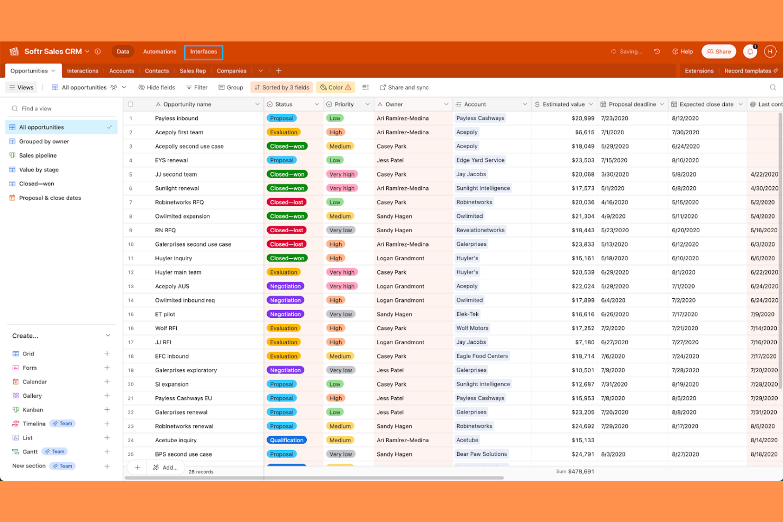783x522 pixels.
Task: Open the Priority column dropdown
Action: click(x=368, y=104)
